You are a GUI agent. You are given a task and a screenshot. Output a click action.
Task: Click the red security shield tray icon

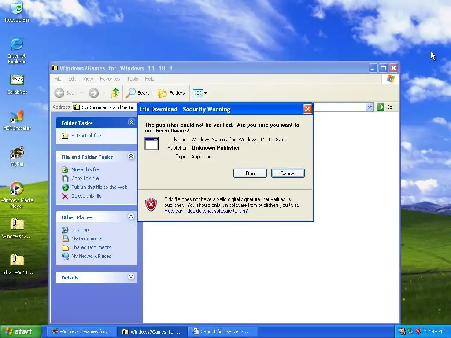(x=418, y=332)
